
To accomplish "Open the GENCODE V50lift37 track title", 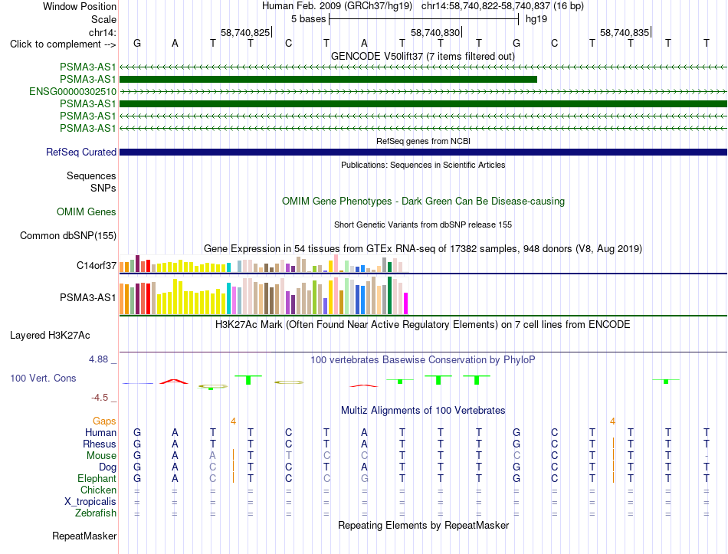I will (x=422, y=56).
